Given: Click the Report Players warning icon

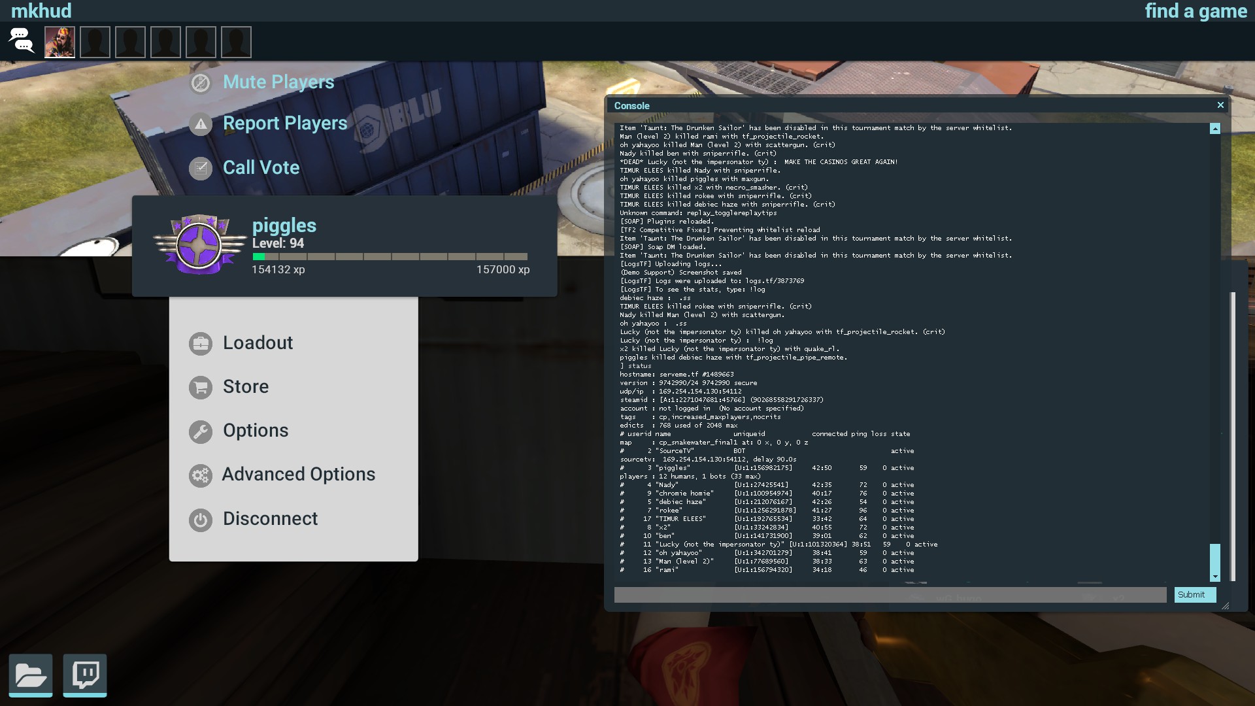Looking at the screenshot, I should pyautogui.click(x=201, y=124).
